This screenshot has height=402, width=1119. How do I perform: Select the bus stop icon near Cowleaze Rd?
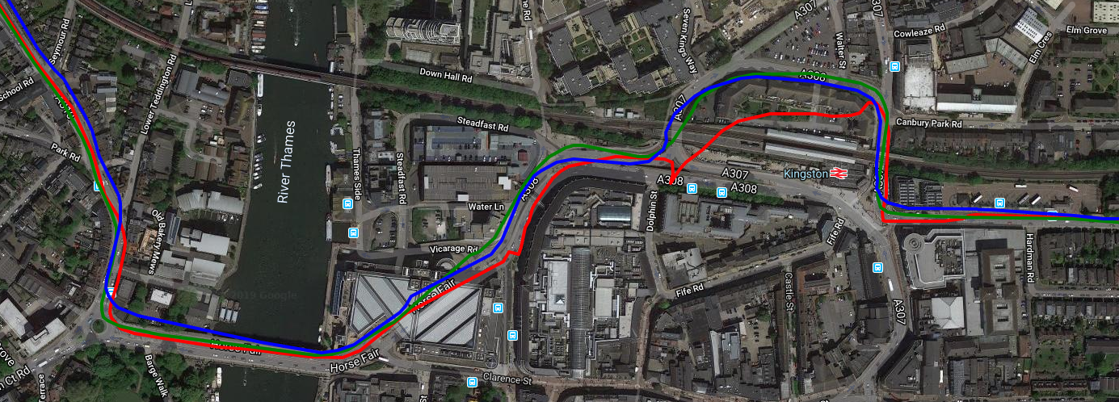[x=894, y=66]
